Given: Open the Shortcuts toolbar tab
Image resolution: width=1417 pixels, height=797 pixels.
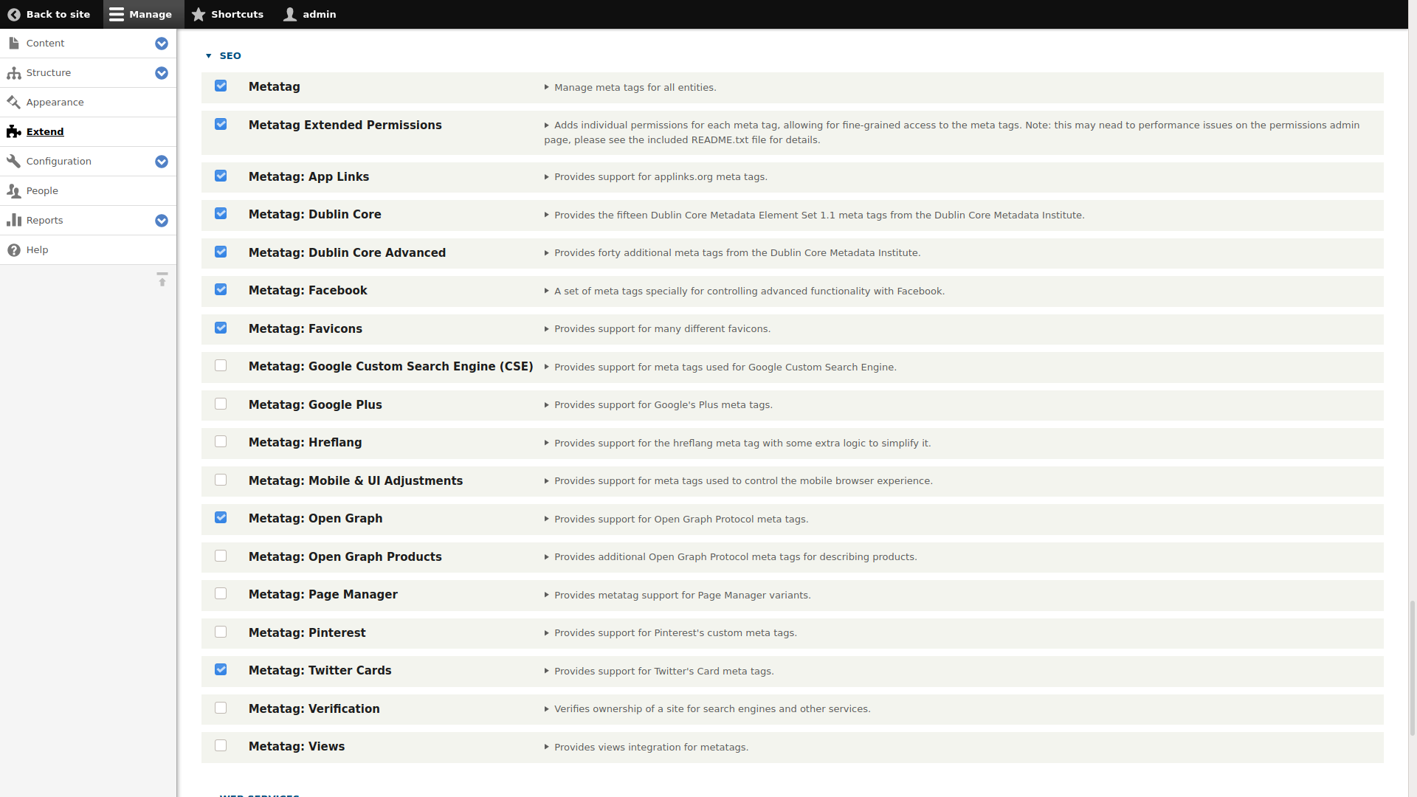Looking at the screenshot, I should click(x=227, y=14).
